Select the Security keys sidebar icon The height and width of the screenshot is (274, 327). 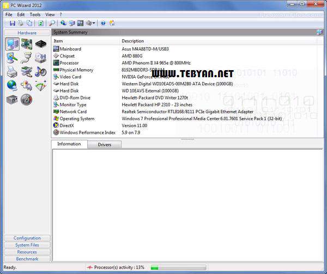pos(27,85)
